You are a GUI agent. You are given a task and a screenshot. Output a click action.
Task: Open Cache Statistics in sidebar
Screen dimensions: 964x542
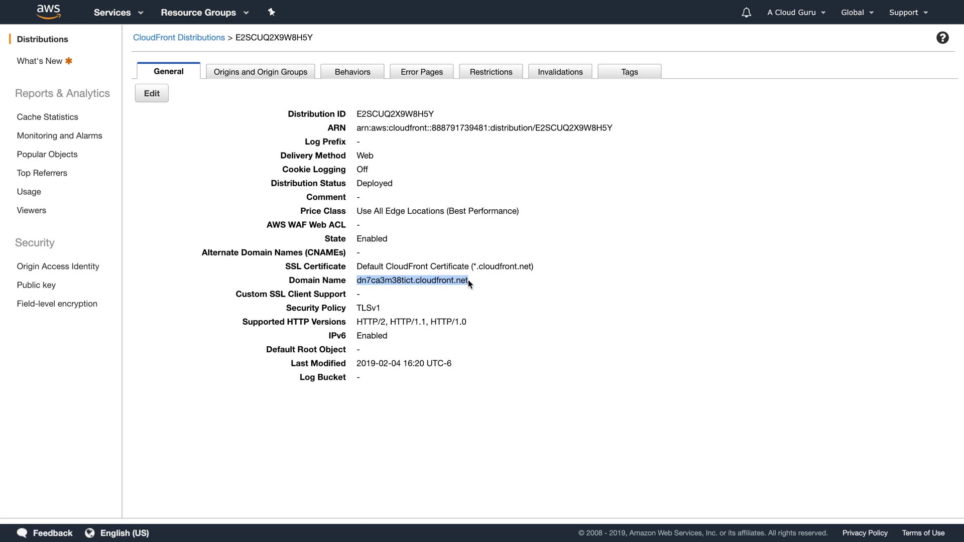pyautogui.click(x=47, y=117)
